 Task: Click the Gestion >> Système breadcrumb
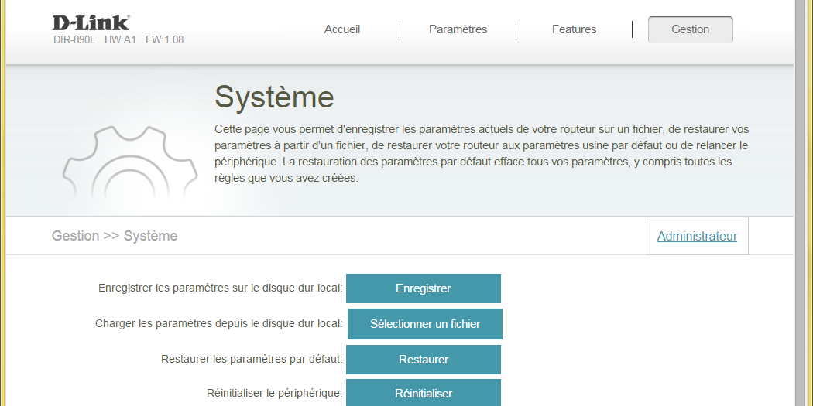(115, 236)
